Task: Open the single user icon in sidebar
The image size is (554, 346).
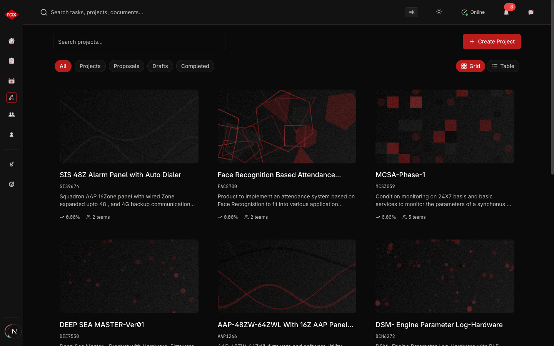Action: tap(12, 135)
